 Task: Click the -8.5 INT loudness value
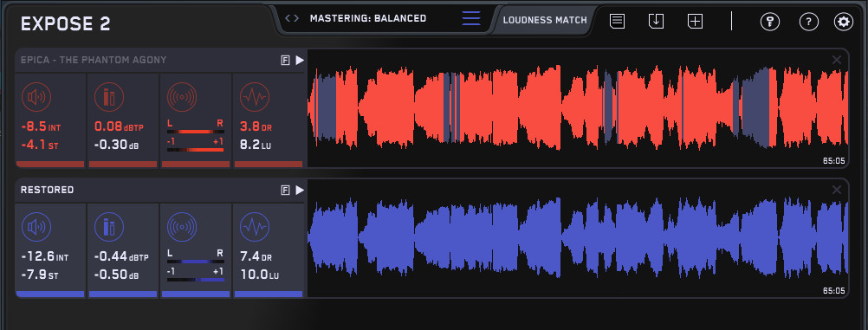[x=41, y=126]
